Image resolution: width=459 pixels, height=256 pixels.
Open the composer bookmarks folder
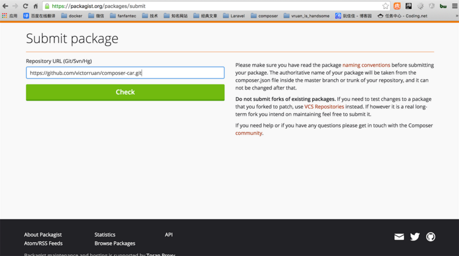point(264,16)
